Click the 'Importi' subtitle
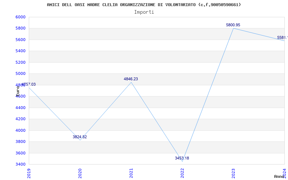Image resolution: width=288 pixels, height=180 pixels. [x=144, y=12]
